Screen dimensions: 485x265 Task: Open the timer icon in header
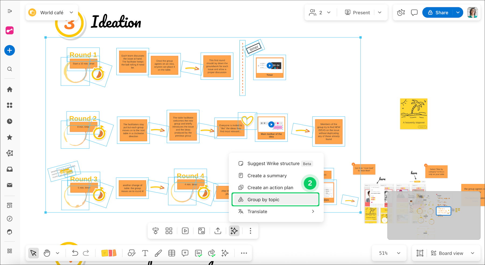tap(401, 13)
